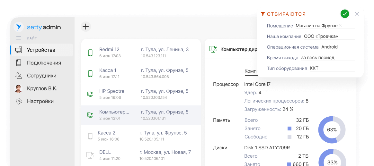The image size is (374, 166).
Task: Click the Круглов В.К. user avatar
Action: click(19, 88)
